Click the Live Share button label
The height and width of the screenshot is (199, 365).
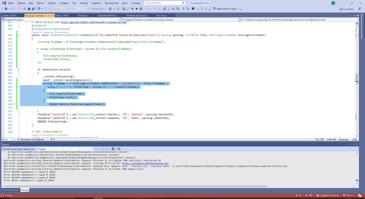tap(348, 9)
